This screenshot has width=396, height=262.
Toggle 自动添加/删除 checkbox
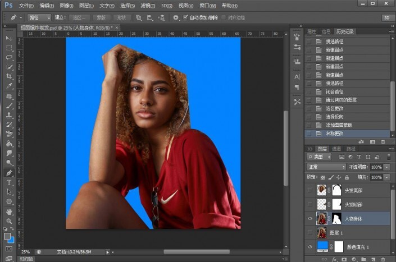[186, 17]
